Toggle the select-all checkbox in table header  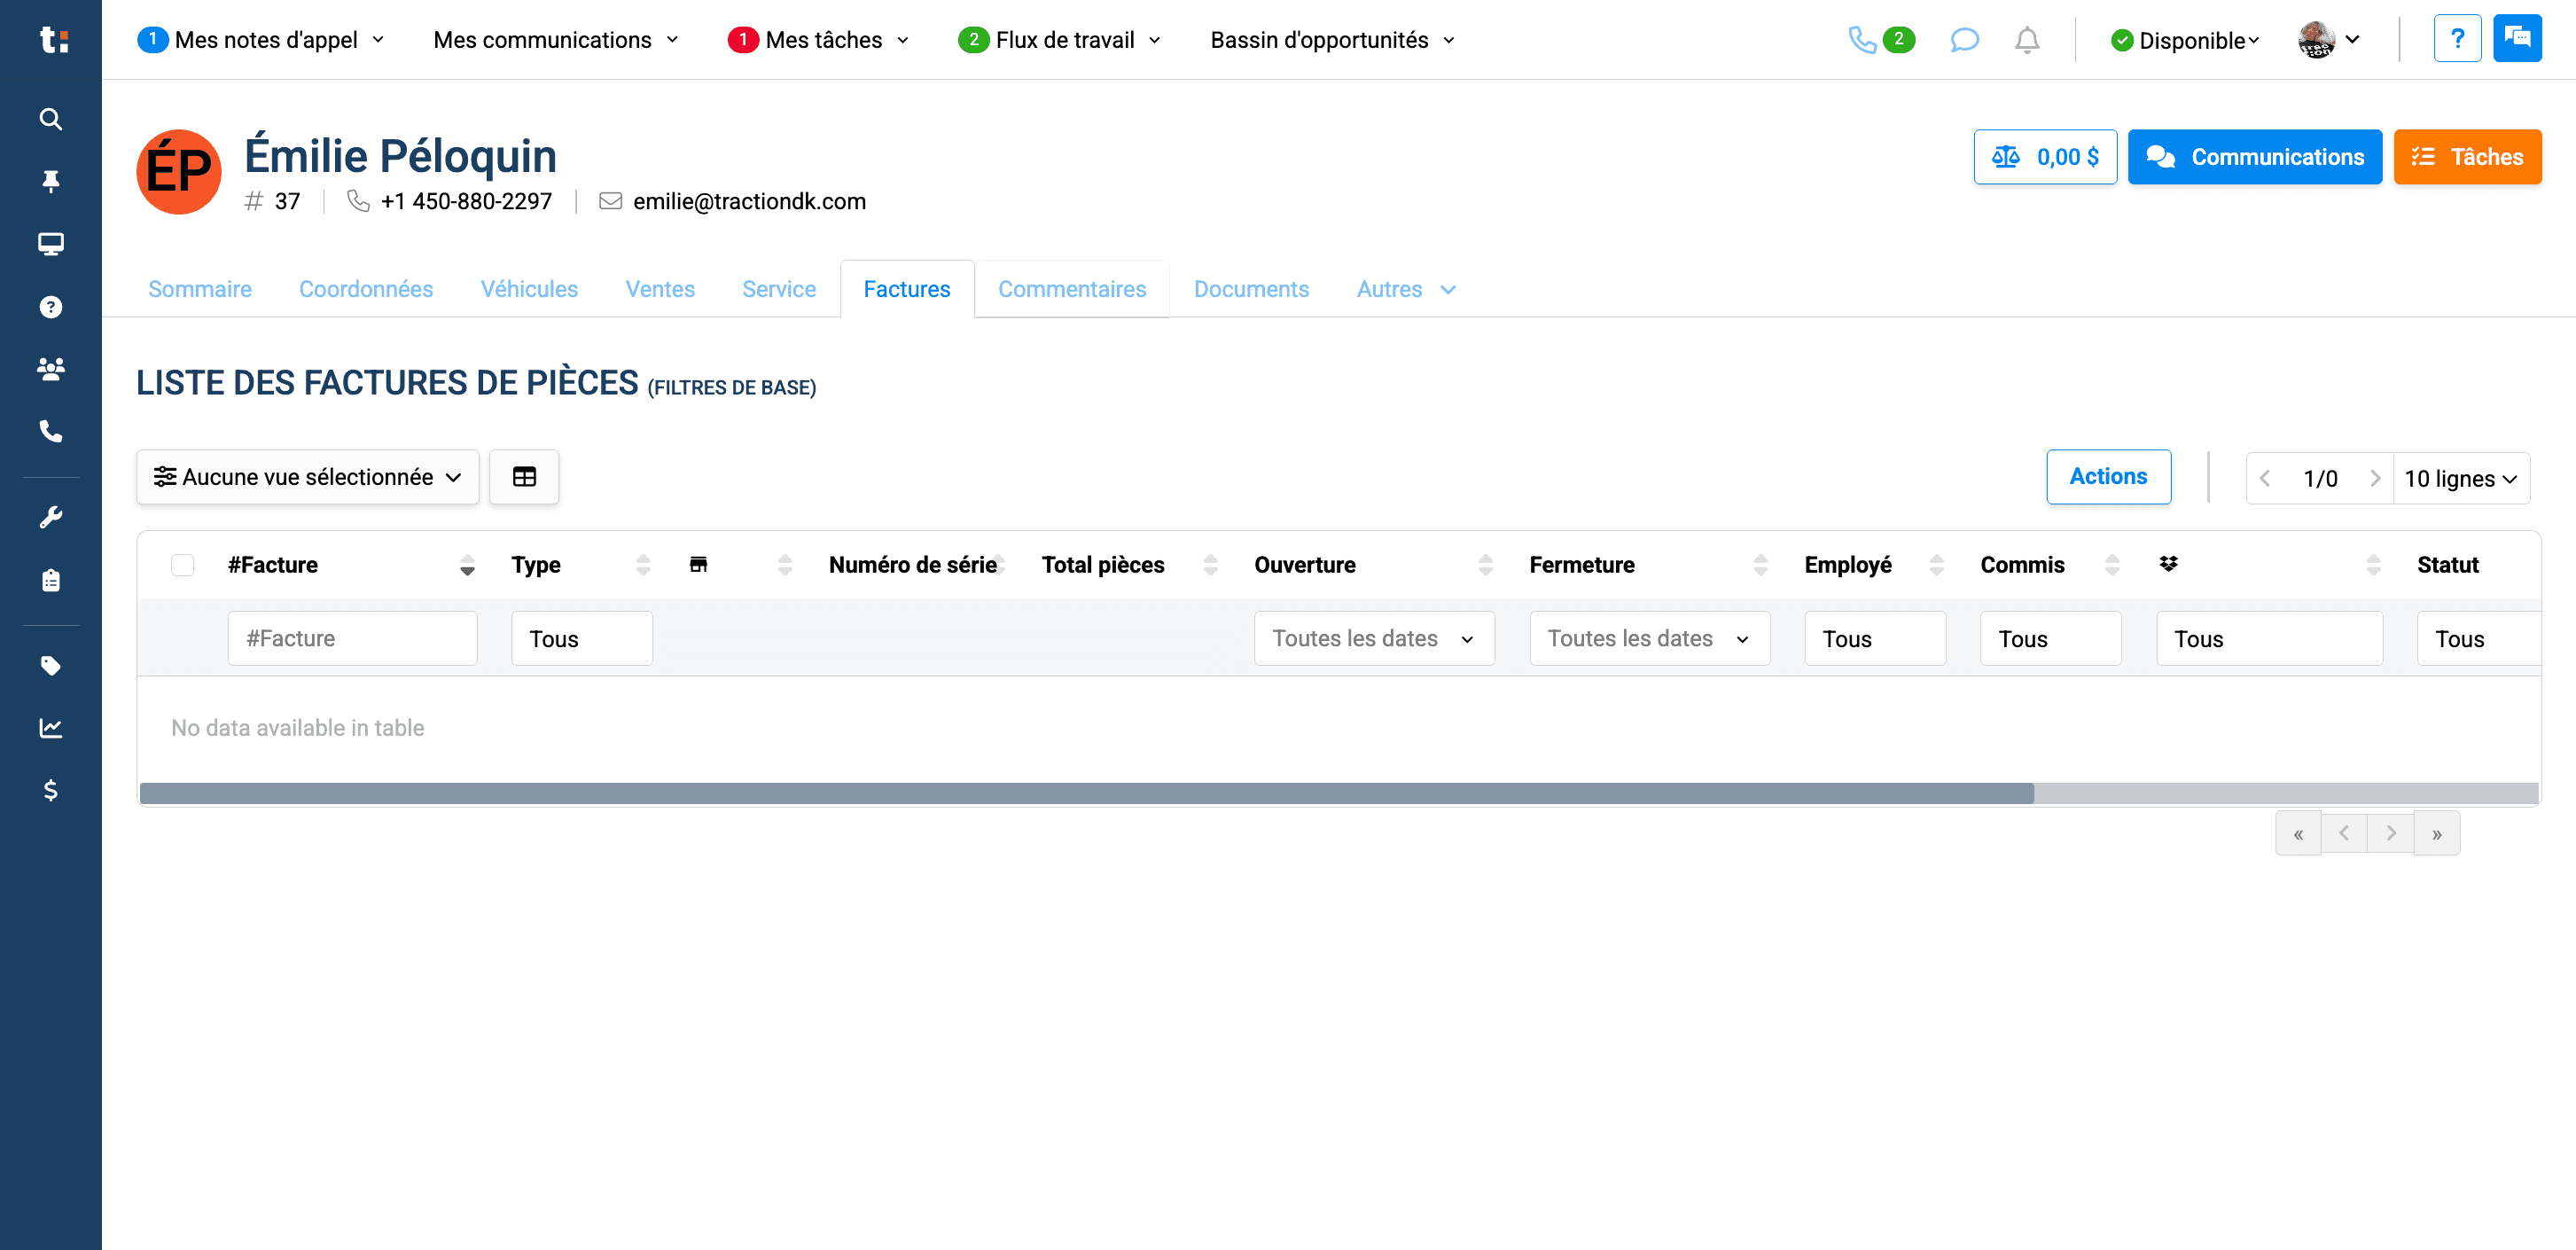point(182,565)
